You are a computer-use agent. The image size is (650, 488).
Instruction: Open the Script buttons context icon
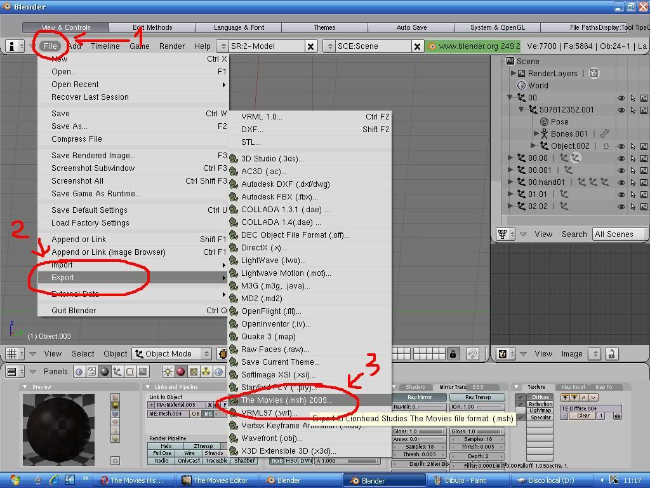click(92, 371)
